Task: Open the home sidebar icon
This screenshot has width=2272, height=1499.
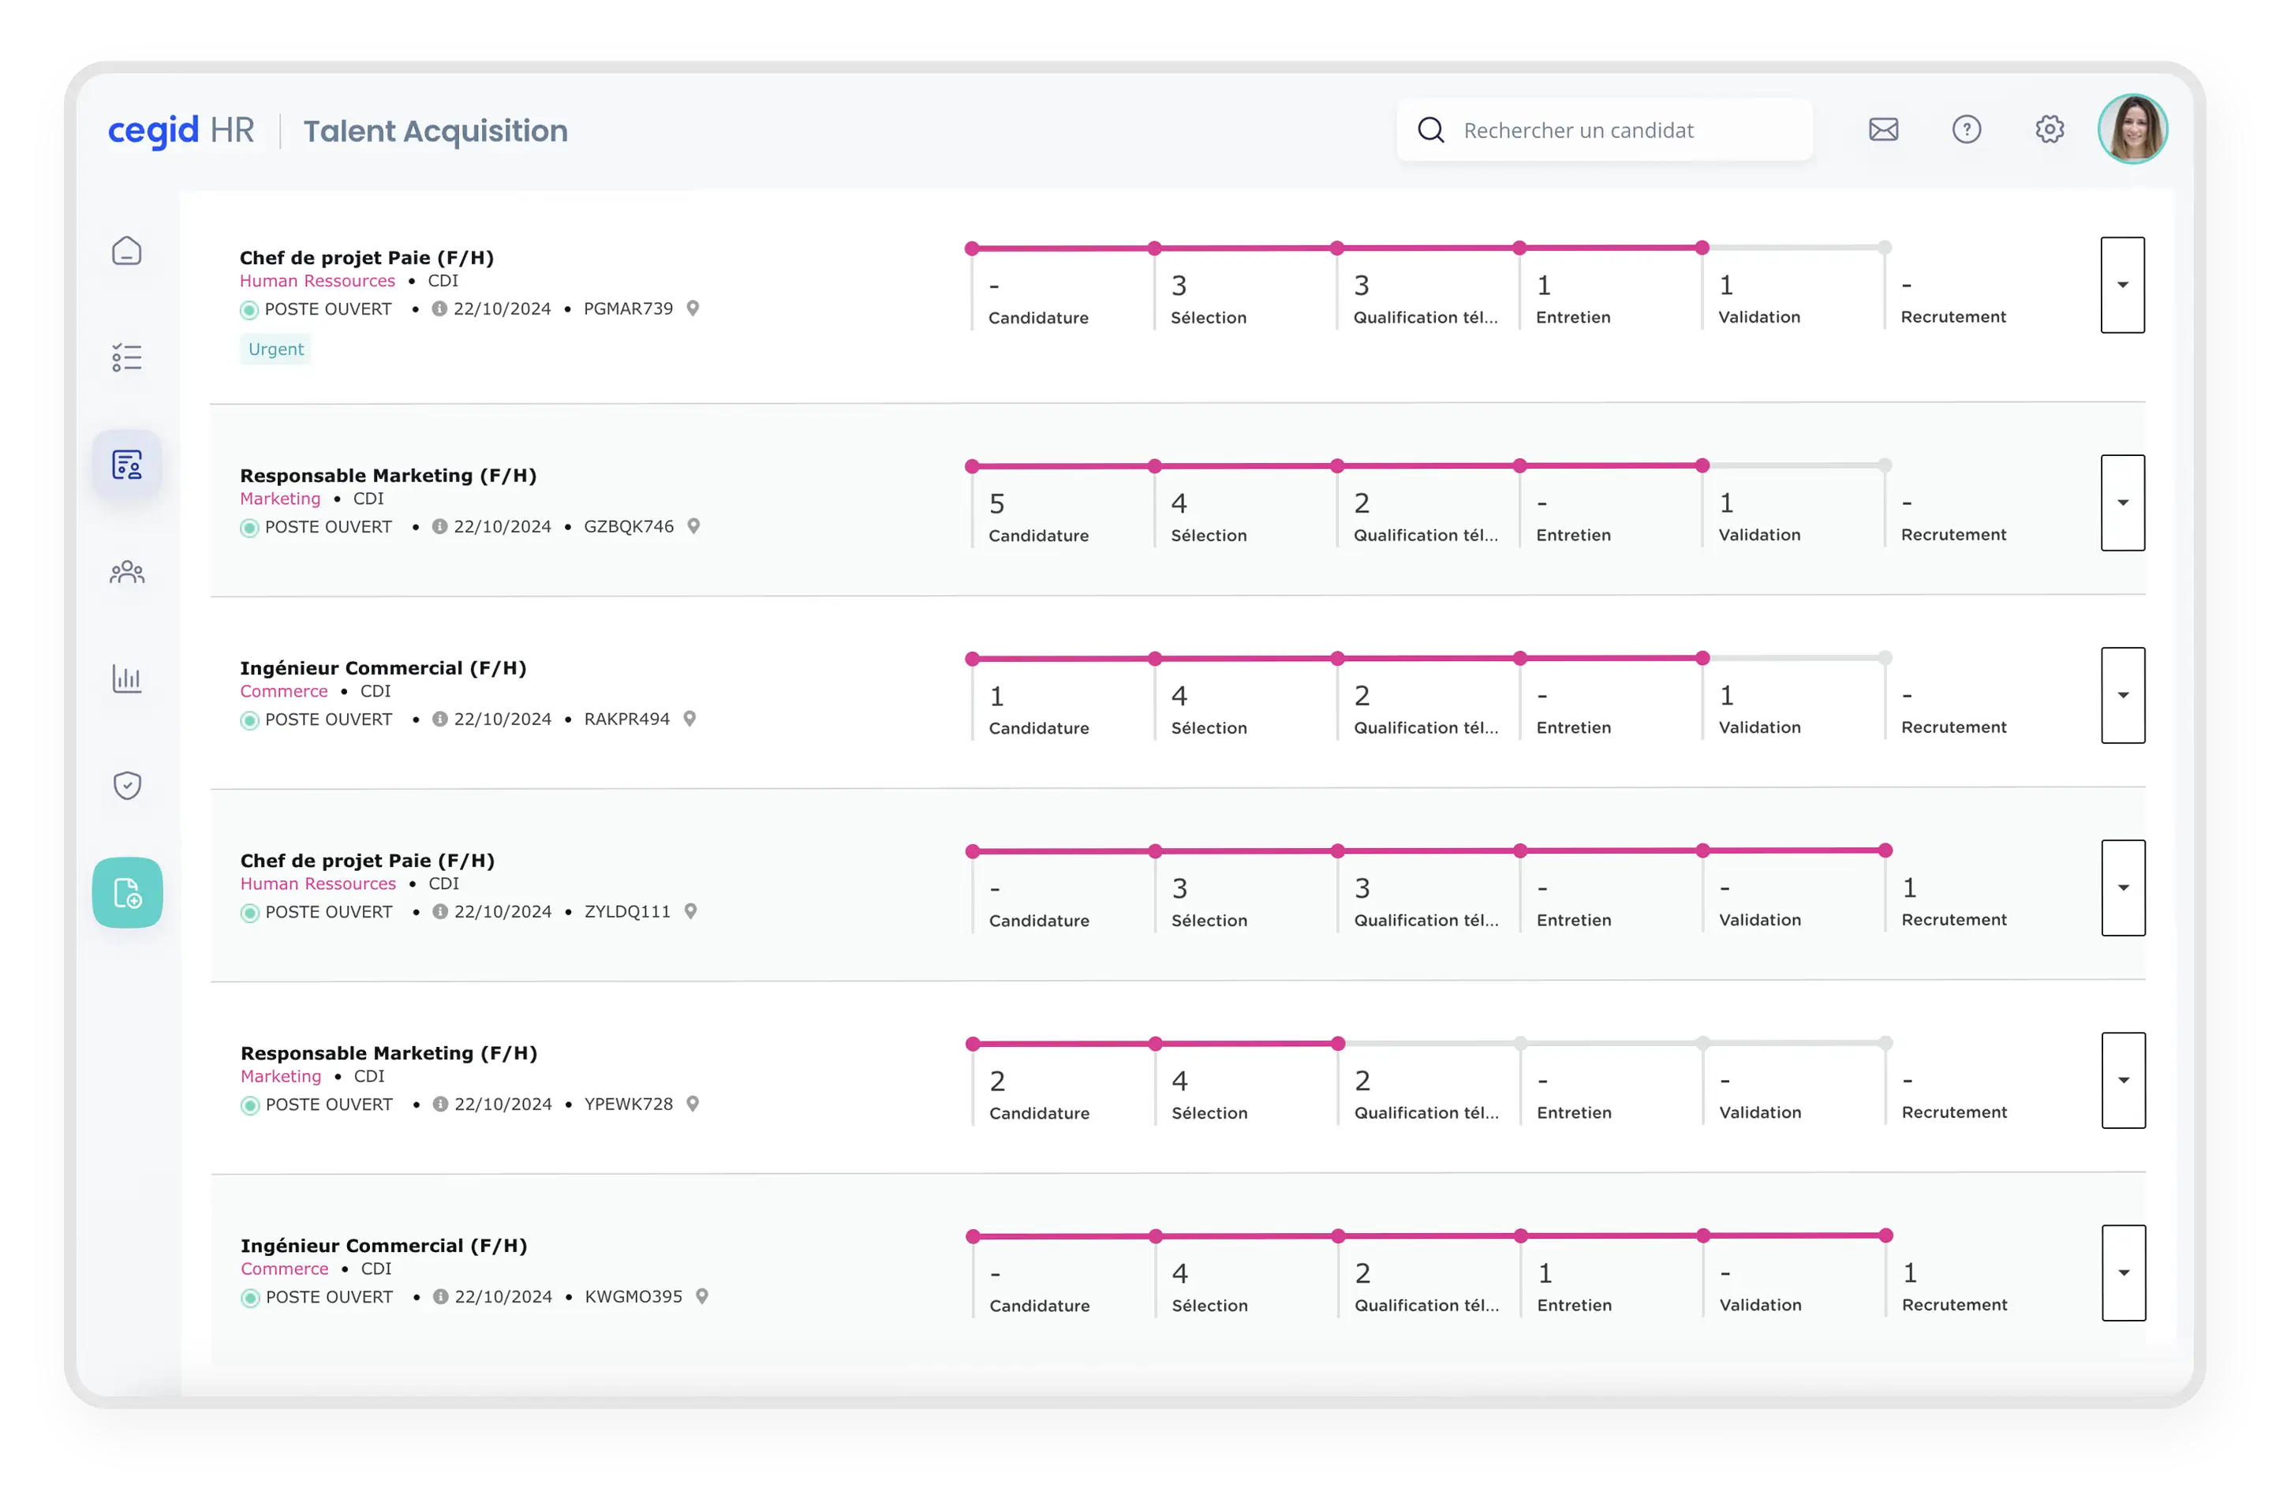Action: click(x=126, y=252)
